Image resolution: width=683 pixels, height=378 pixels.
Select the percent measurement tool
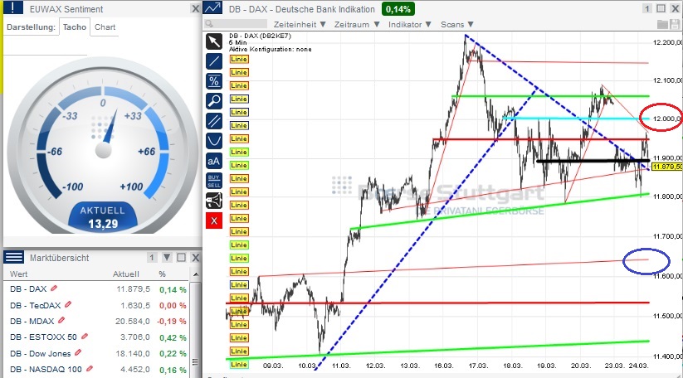(214, 81)
